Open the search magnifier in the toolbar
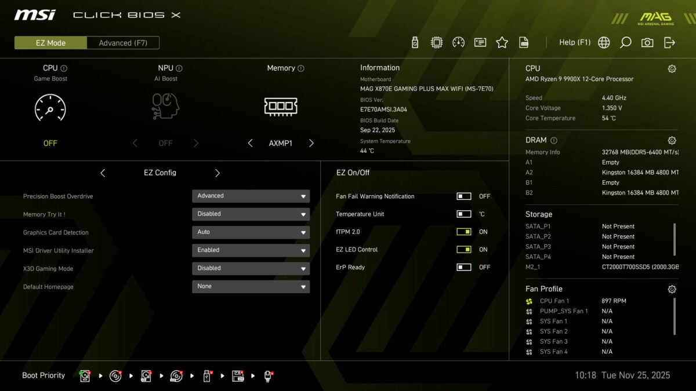The width and height of the screenshot is (696, 391). 625,42
